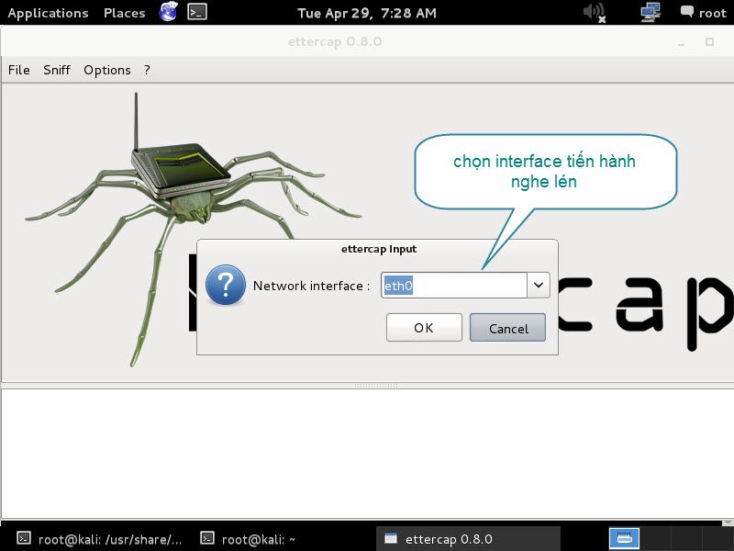Viewport: 734px width, 551px height.
Task: Open the File menu
Action: tap(18, 71)
